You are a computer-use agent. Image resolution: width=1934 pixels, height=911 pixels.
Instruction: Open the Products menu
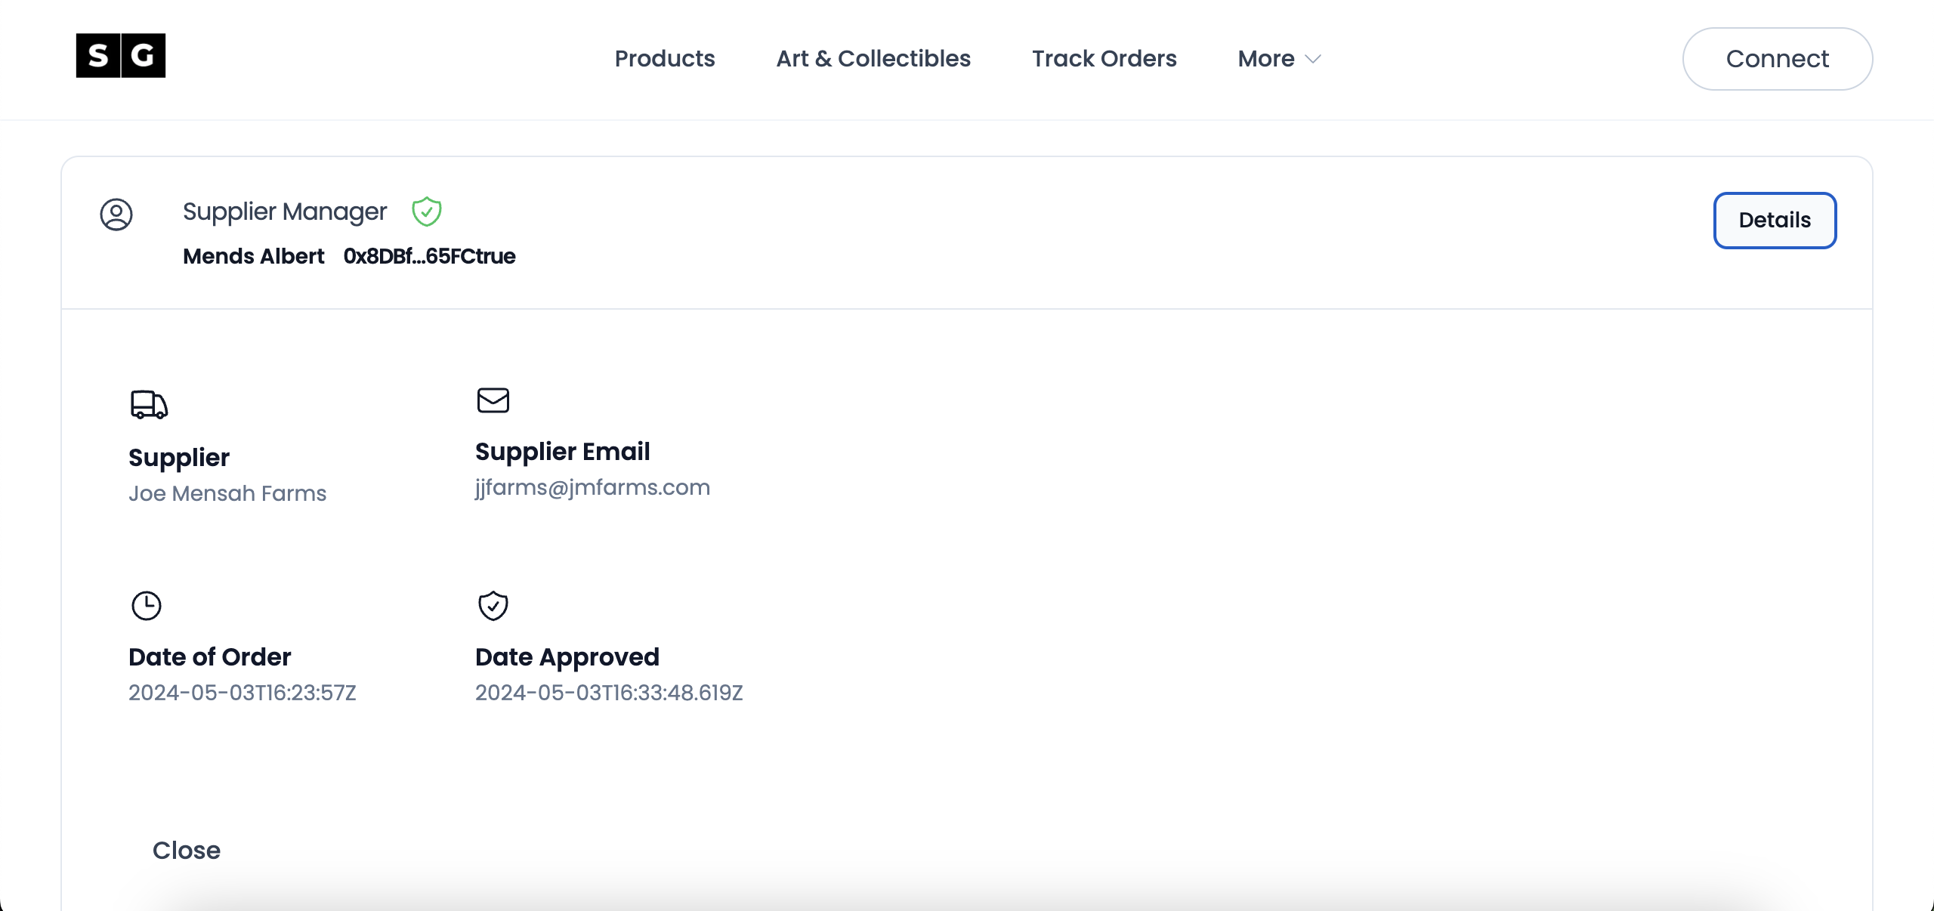click(x=665, y=59)
